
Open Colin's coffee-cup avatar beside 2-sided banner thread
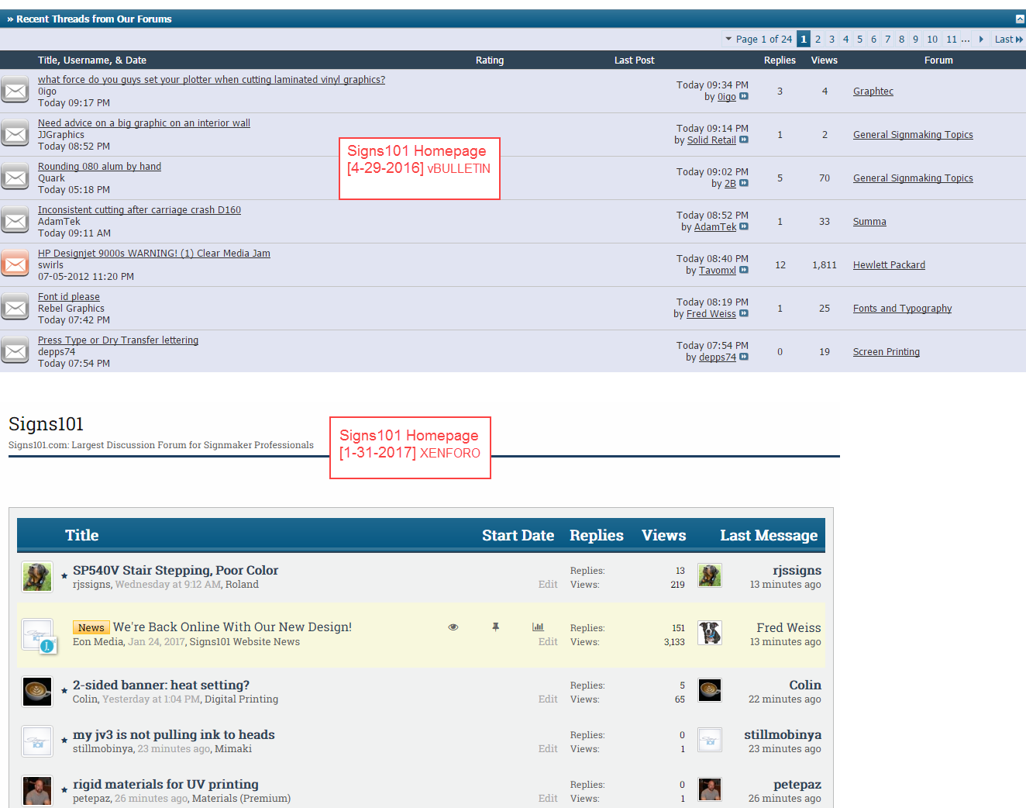click(37, 692)
